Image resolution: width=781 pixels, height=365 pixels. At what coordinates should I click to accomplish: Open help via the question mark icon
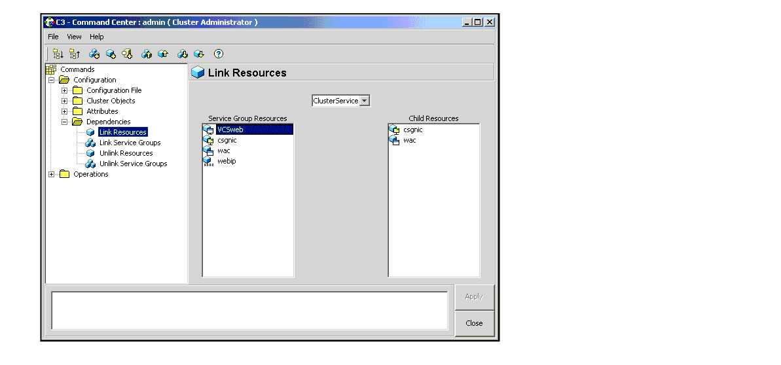pyautogui.click(x=219, y=54)
